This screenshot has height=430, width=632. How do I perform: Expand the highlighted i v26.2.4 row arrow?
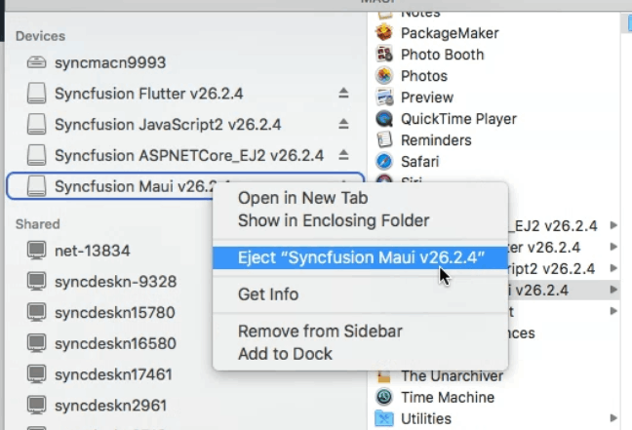tap(613, 290)
